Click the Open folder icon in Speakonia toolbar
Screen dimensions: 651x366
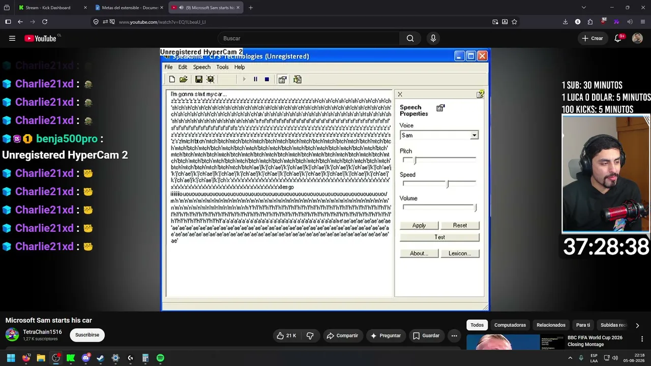(x=184, y=79)
